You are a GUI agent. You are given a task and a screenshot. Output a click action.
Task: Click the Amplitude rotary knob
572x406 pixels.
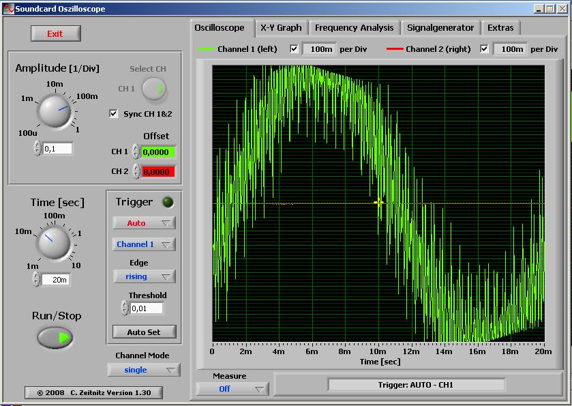[x=53, y=109]
